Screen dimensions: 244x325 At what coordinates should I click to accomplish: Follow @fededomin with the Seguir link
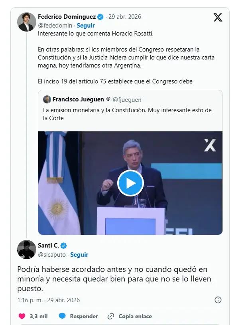pos(86,26)
